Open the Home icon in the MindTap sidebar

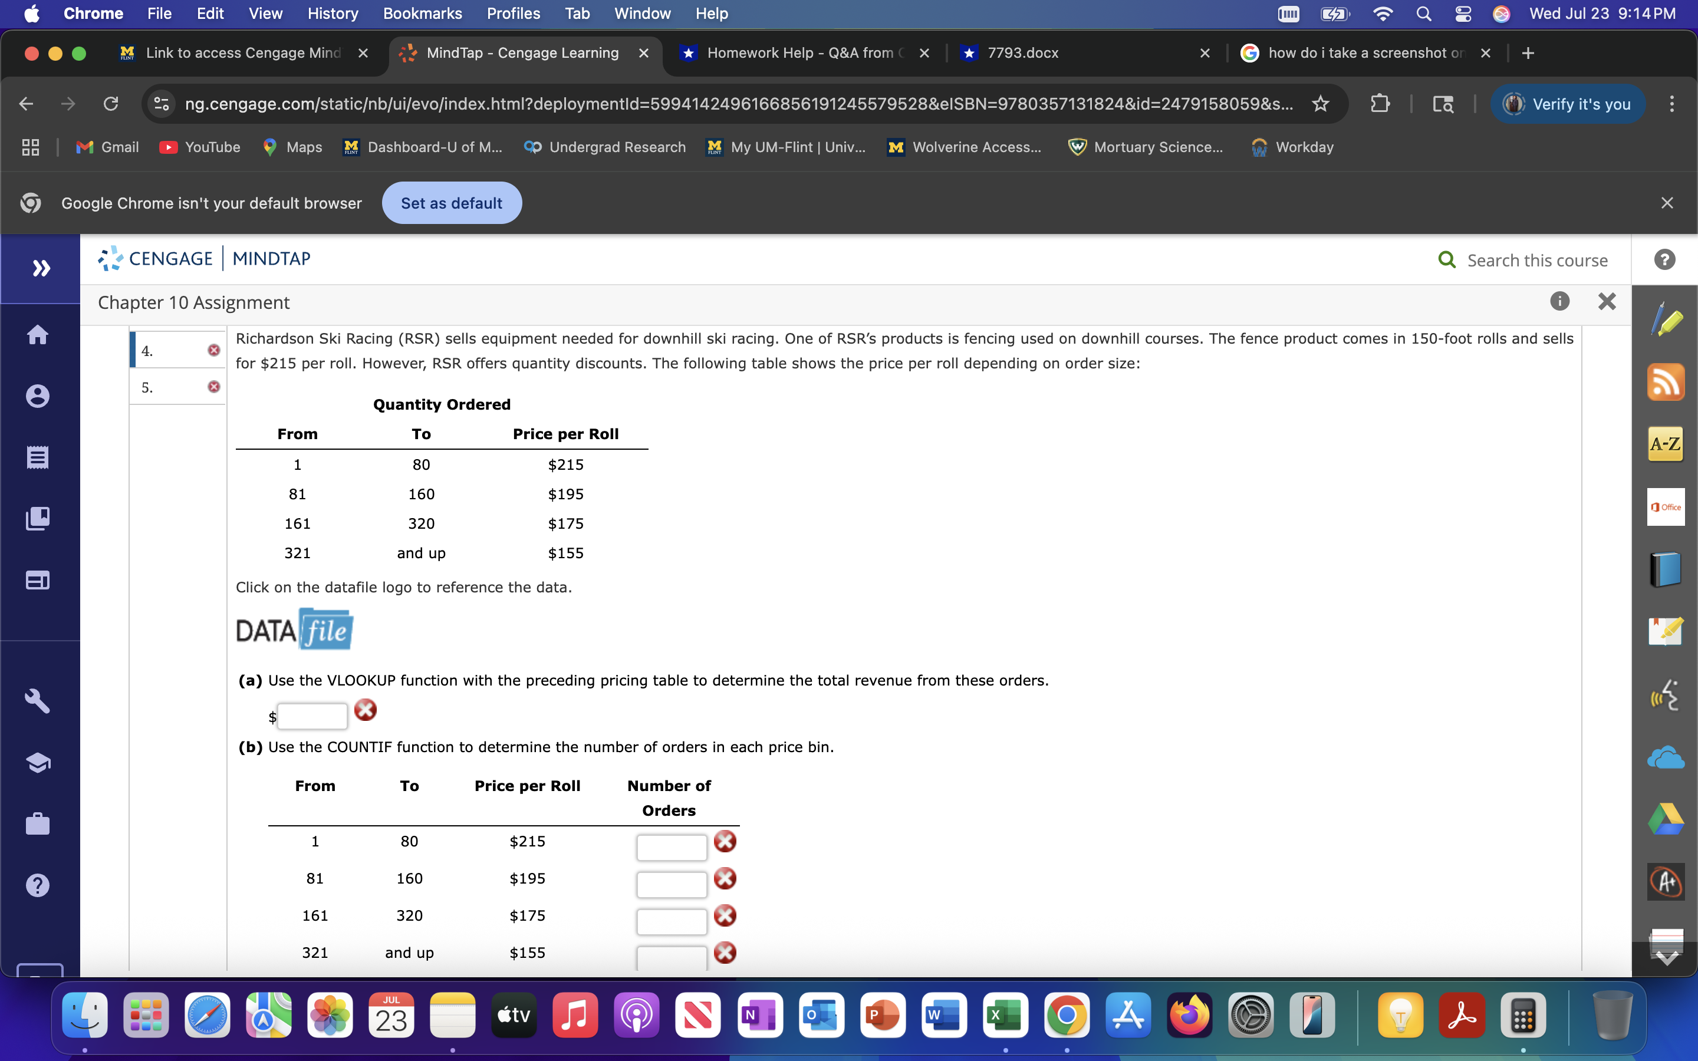[x=38, y=335]
